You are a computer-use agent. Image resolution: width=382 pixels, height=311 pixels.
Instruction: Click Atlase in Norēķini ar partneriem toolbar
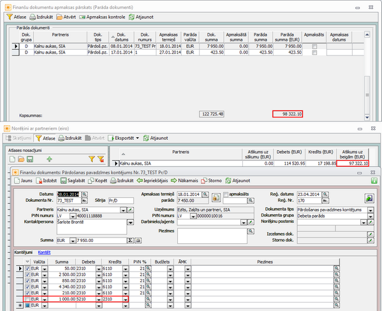point(45,139)
